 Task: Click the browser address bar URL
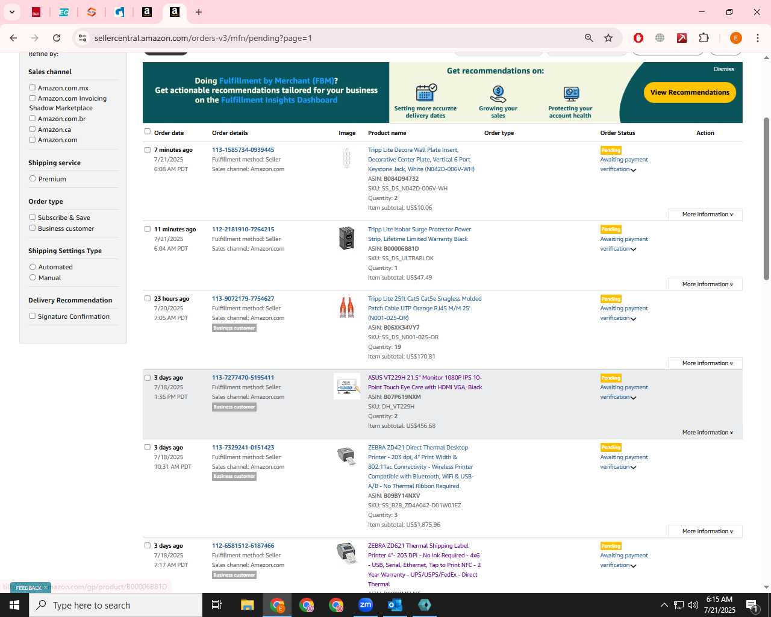[203, 38]
